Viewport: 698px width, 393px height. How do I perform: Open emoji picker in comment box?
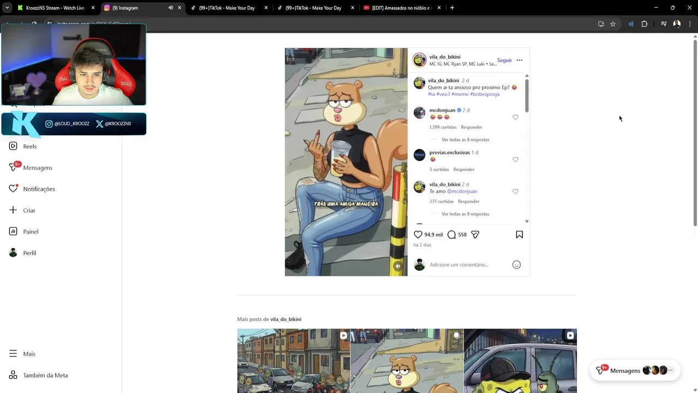point(516,265)
